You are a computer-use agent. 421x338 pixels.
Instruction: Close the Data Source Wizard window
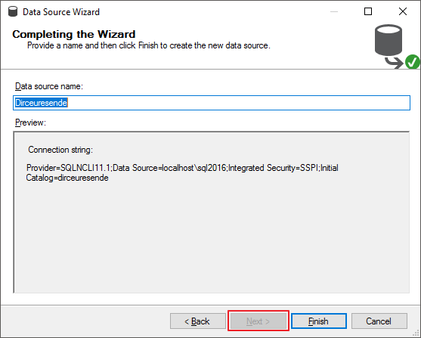pos(402,11)
